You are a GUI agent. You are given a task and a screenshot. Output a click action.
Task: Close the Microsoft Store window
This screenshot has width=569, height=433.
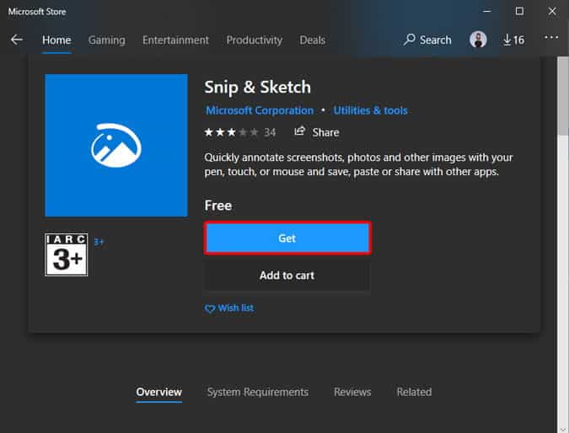552,11
